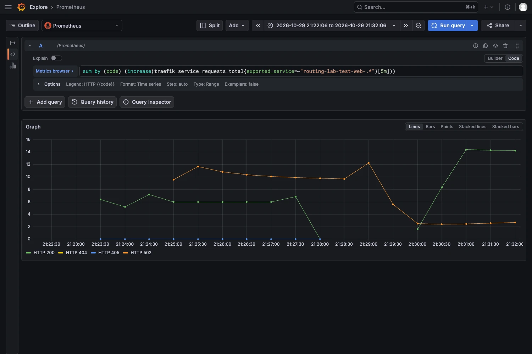
Task: Open the user profile avatar
Action: click(x=523, y=7)
